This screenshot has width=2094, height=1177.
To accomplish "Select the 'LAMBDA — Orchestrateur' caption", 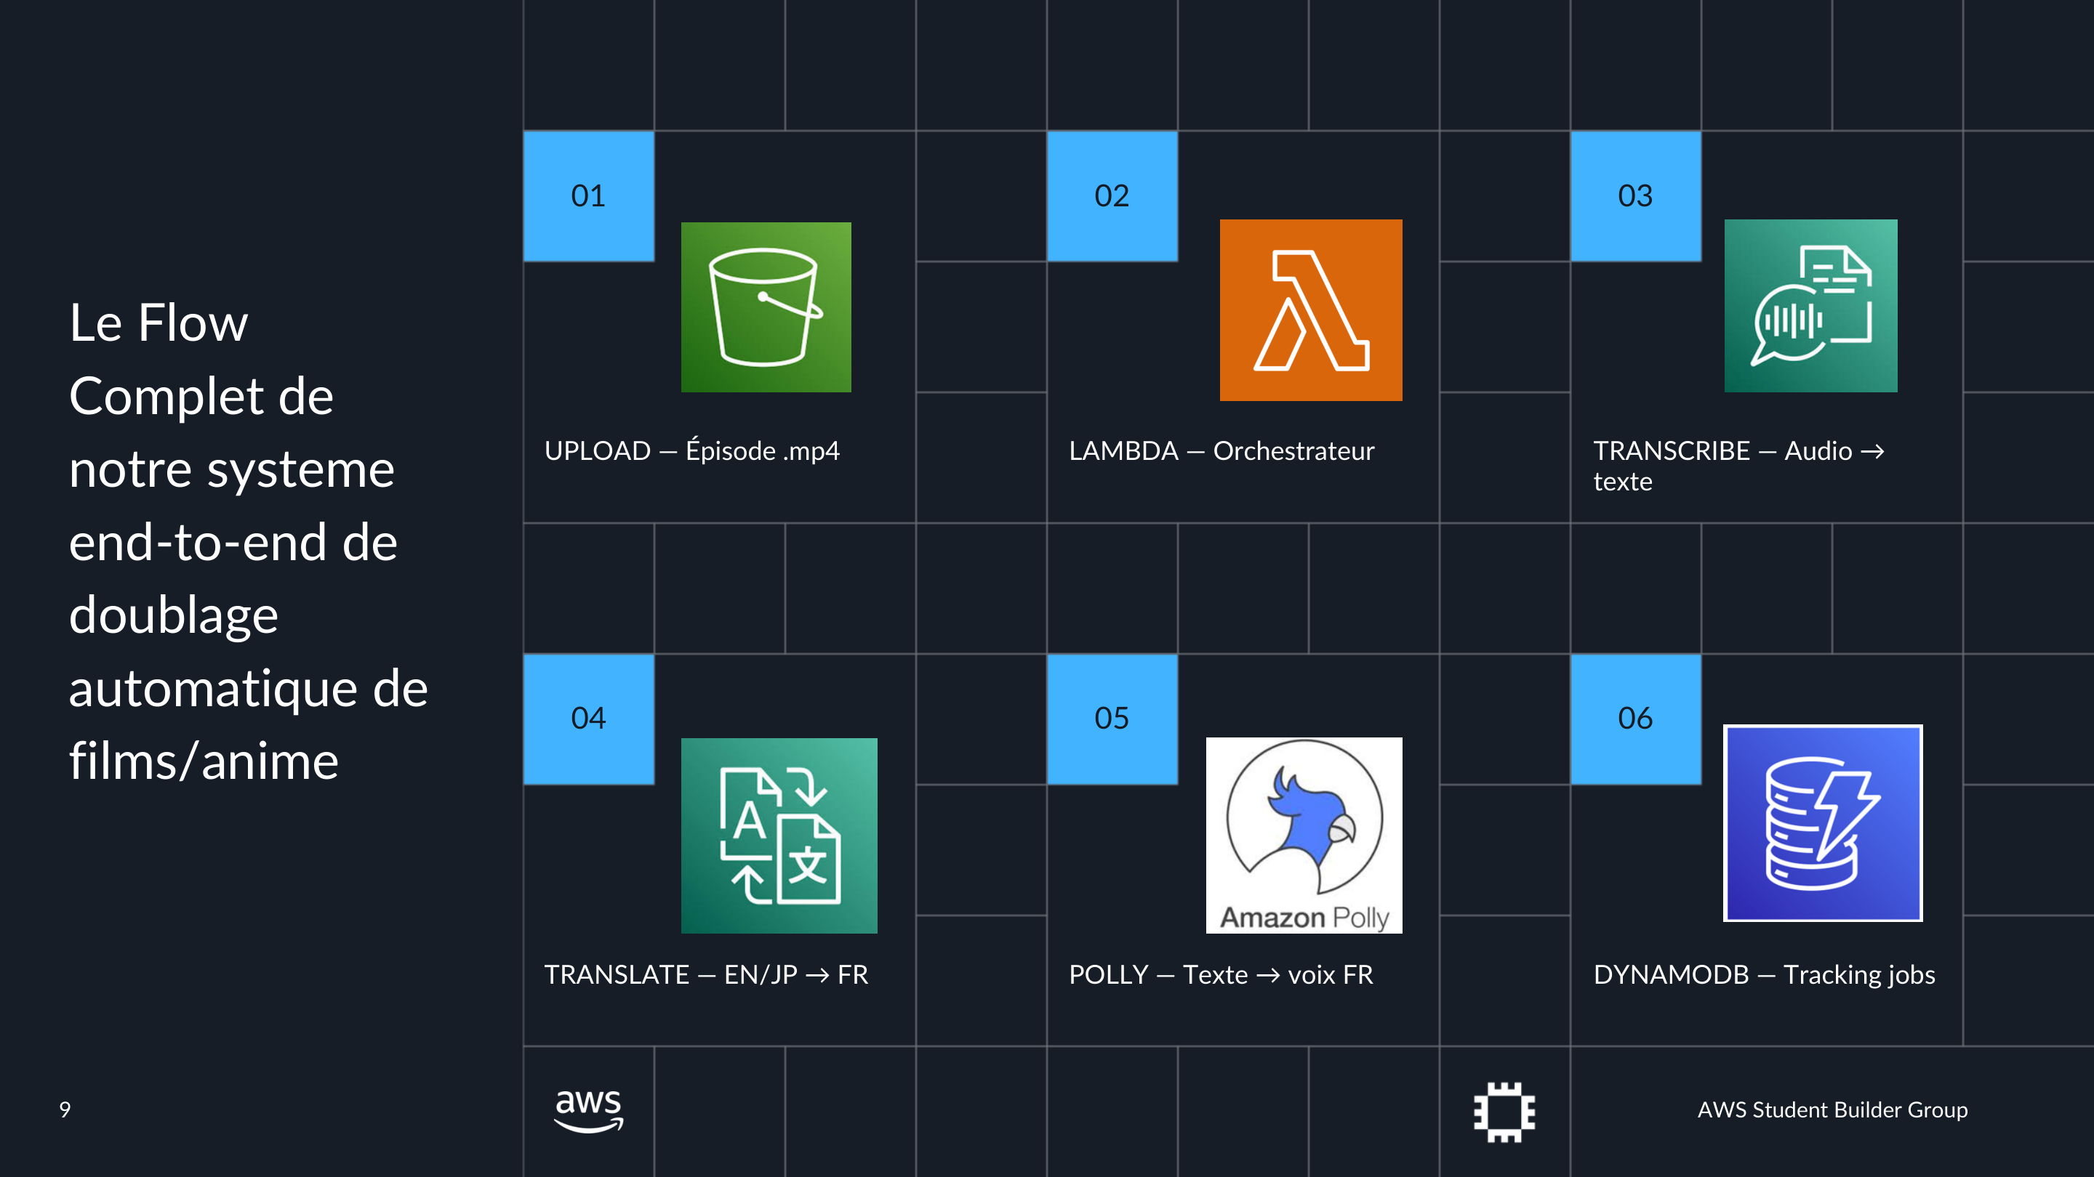I will pos(1221,450).
